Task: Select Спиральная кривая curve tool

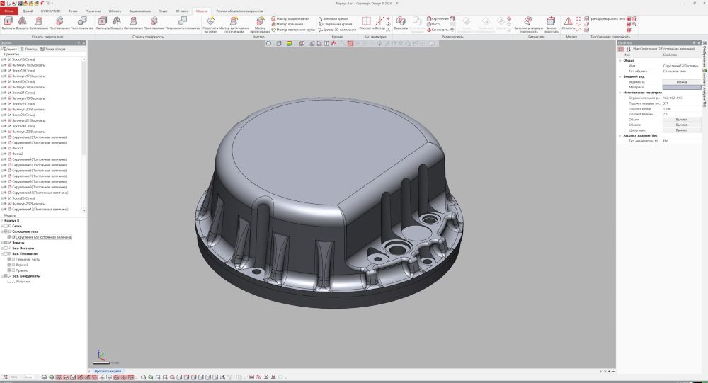Action: (335, 24)
